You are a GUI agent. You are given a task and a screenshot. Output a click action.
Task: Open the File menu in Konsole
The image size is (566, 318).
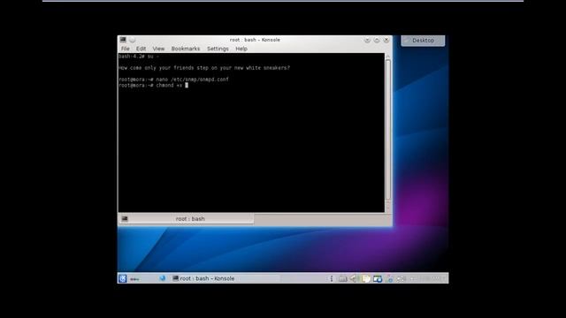coord(126,49)
